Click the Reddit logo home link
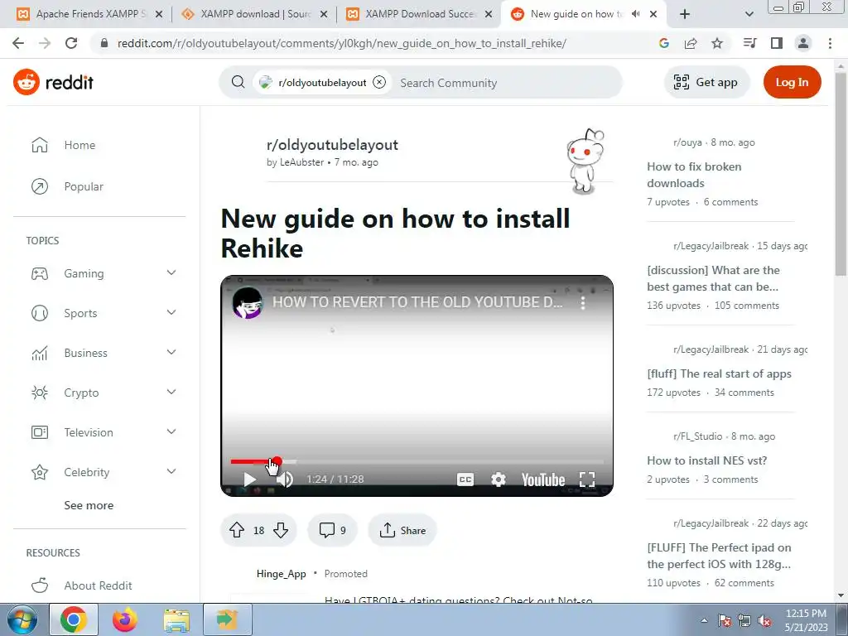 tap(53, 82)
